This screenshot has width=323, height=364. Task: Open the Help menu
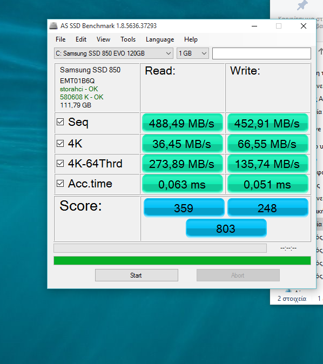coord(191,39)
